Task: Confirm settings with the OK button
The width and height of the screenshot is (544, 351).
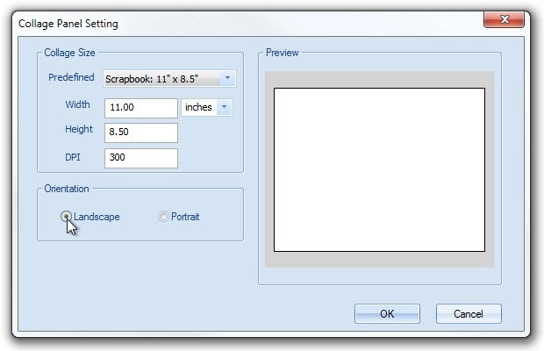Action: [x=387, y=314]
